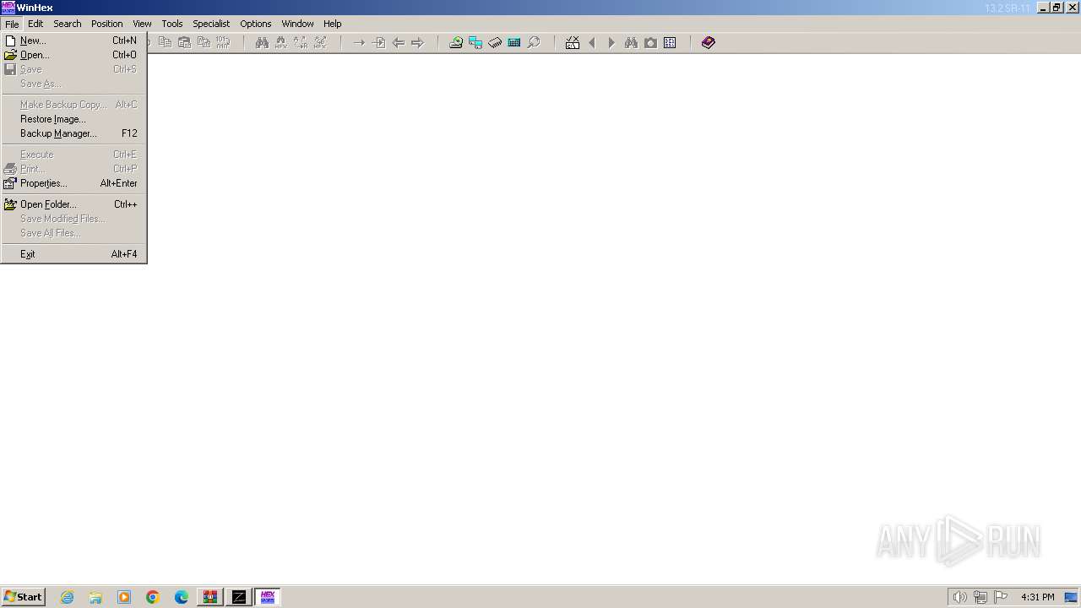Select Restore Image... menu entry
1081x608 pixels.
coord(73,119)
